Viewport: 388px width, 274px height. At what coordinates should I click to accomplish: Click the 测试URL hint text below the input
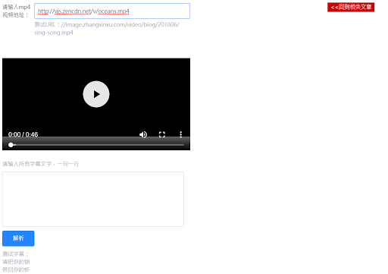click(x=107, y=24)
